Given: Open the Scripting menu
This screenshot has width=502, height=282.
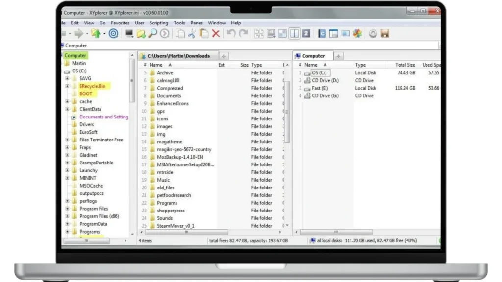Looking at the screenshot, I should tap(158, 23).
